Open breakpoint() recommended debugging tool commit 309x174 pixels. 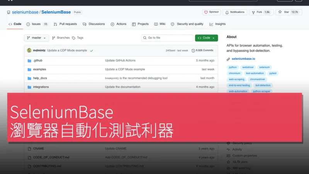click(x=136, y=78)
